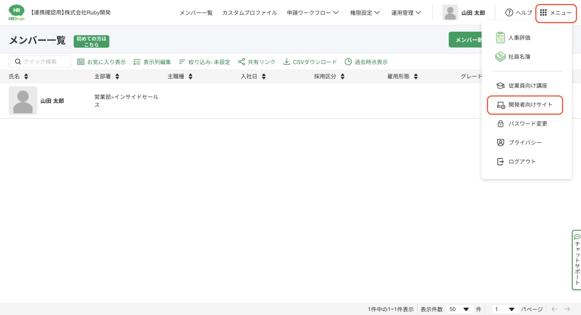Click the クイック検索 search field
Screen dimensions: 581x315
(x=40, y=62)
